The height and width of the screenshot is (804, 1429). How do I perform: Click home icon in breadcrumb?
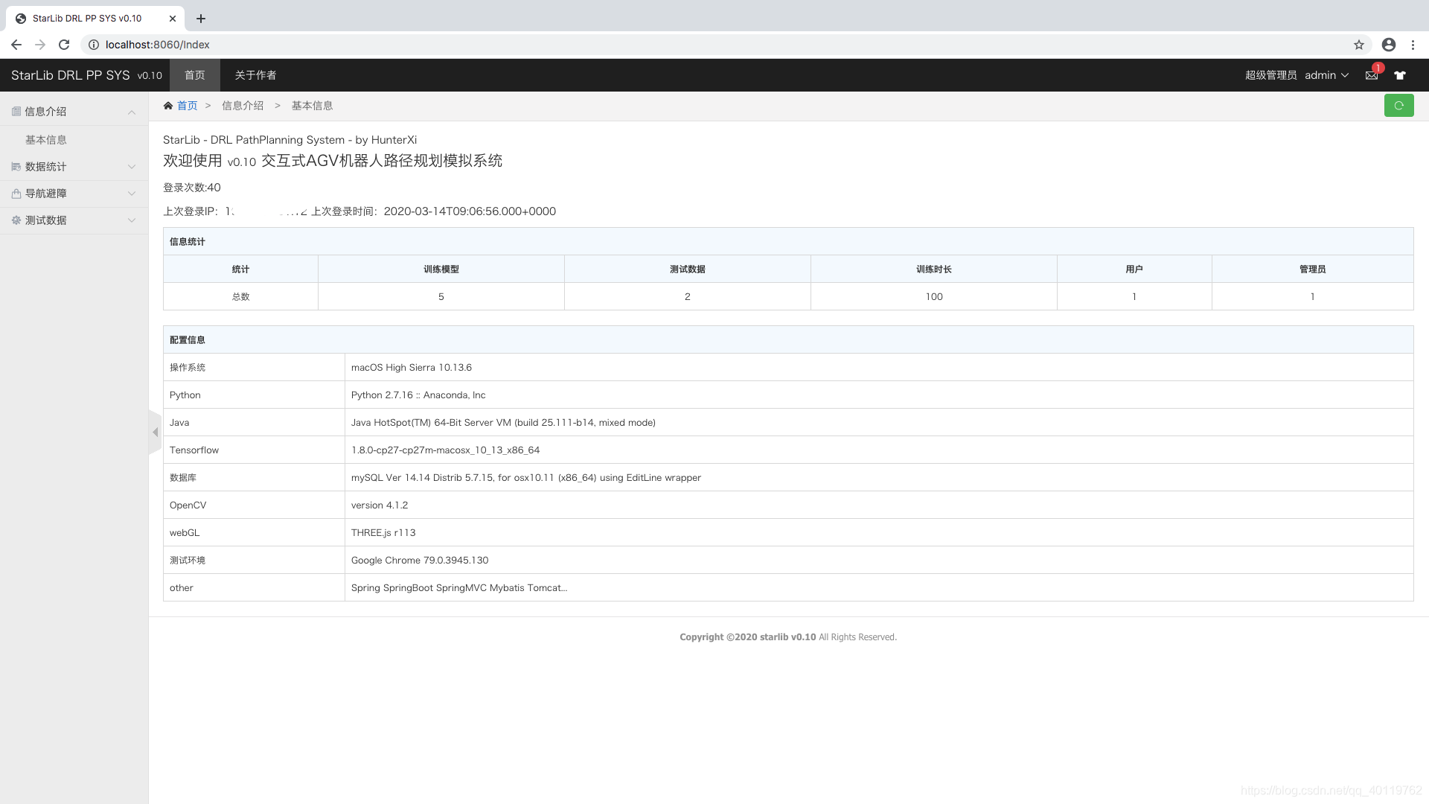(x=168, y=106)
